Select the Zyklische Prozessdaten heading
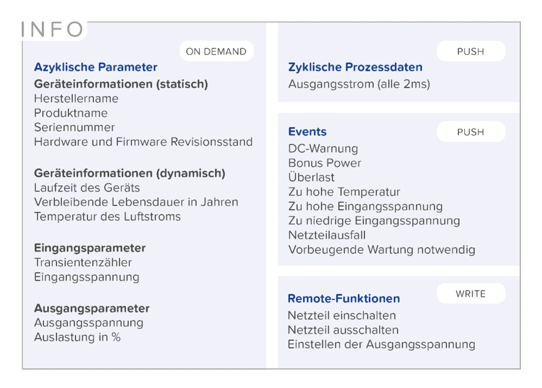The width and height of the screenshot is (542, 388). 355,67
